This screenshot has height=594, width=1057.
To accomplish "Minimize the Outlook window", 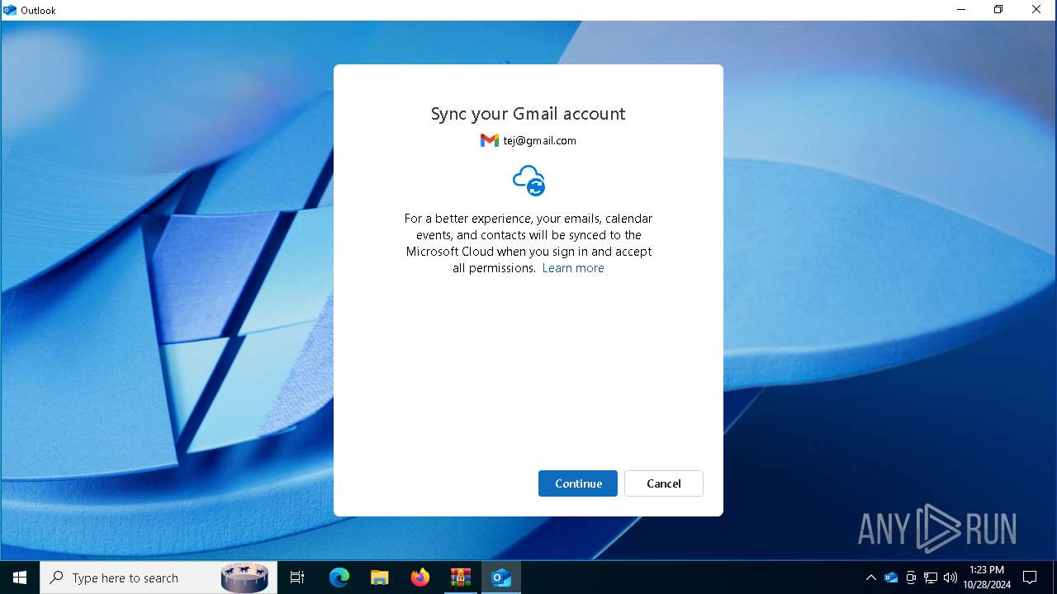I will (x=961, y=10).
